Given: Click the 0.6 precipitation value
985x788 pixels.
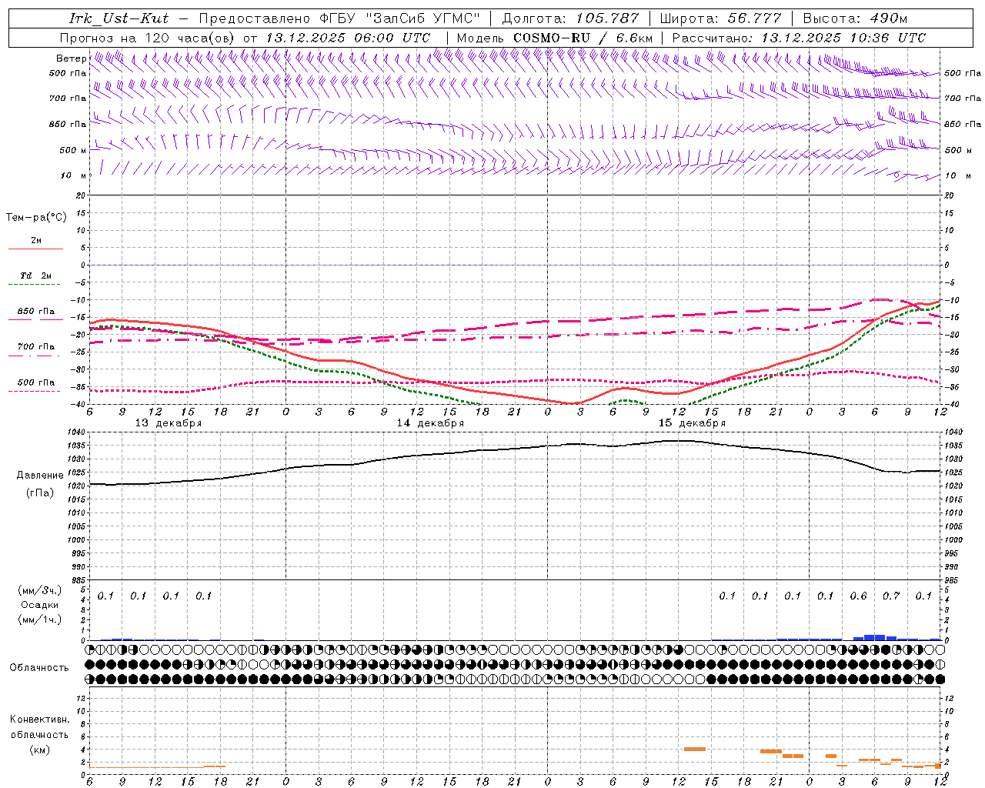Looking at the screenshot, I should tap(859, 596).
